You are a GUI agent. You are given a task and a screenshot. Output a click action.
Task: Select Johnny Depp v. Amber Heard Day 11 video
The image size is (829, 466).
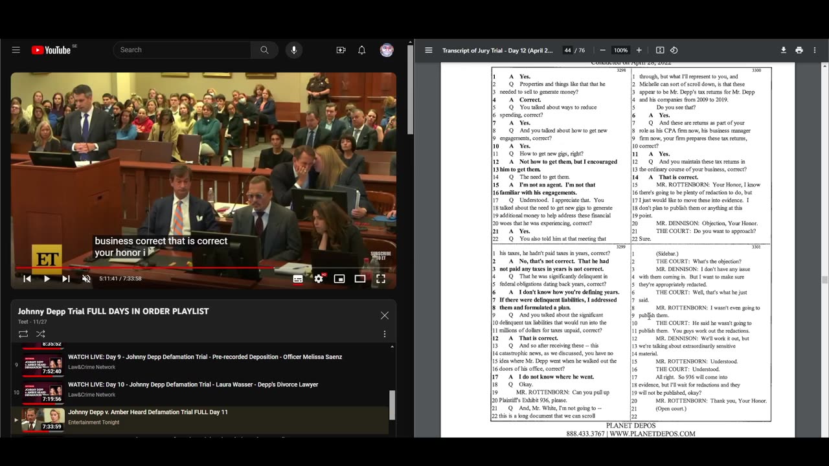point(148,412)
